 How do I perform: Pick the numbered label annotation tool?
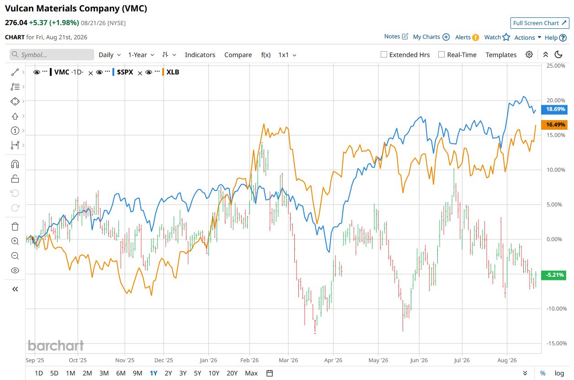coord(15,131)
